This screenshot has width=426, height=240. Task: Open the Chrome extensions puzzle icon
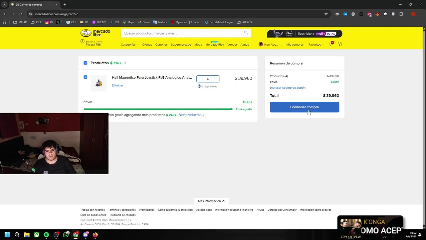pyautogui.click(x=401, y=14)
